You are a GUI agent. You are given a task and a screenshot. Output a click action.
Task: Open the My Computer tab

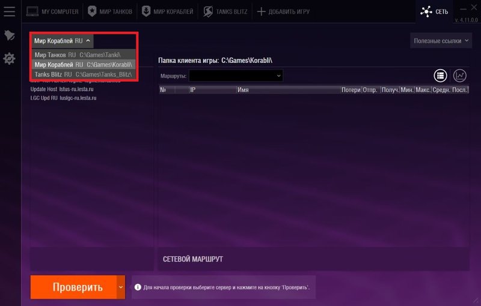click(53, 11)
